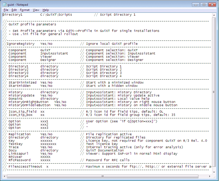Close the guixt Notepad window
This screenshot has height=181, width=219.
[x=212, y=5]
